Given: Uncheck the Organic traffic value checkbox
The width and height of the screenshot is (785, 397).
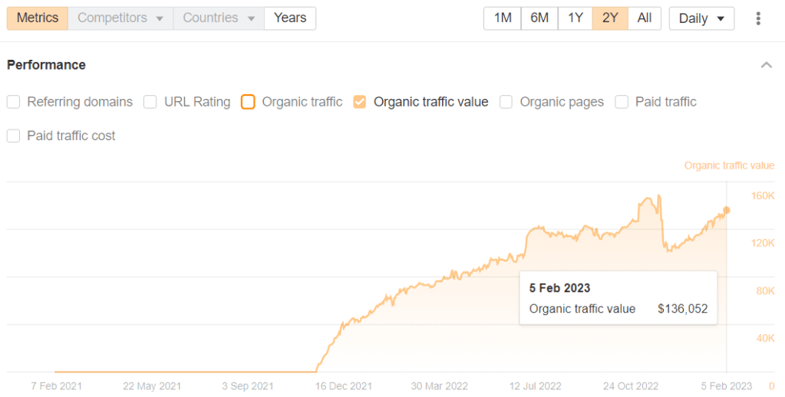Looking at the screenshot, I should coord(360,102).
